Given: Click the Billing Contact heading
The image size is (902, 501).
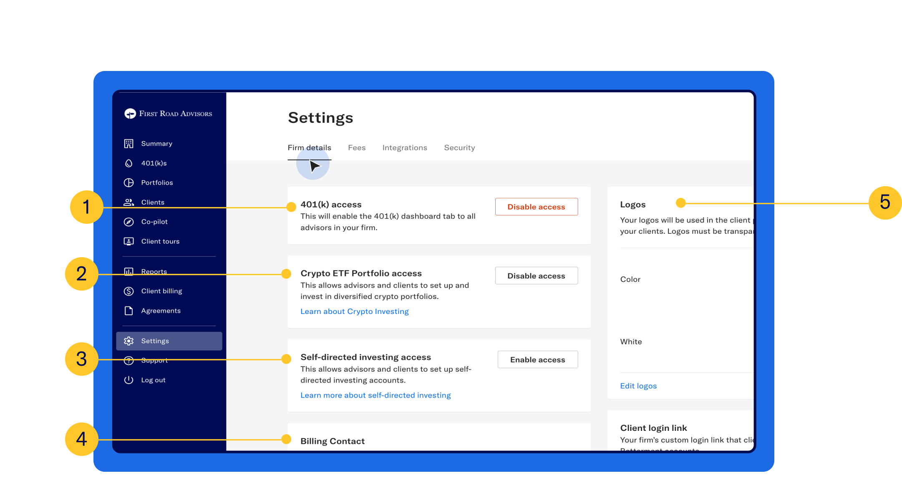Looking at the screenshot, I should tap(333, 441).
